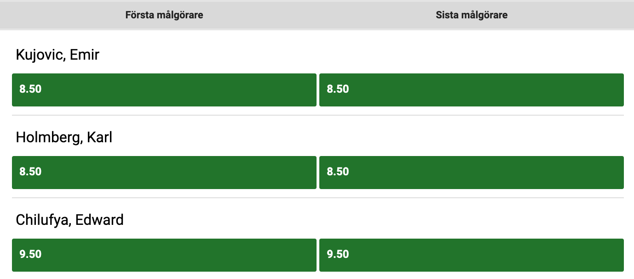The width and height of the screenshot is (634, 279).
Task: Open the last goalscorer market heading
Action: [472, 15]
